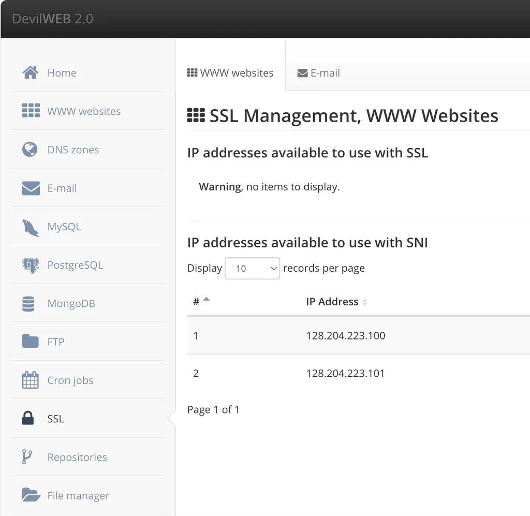Click the DevilWEB 2.0 header logo
Screen dimensions: 530x516
pos(53,19)
